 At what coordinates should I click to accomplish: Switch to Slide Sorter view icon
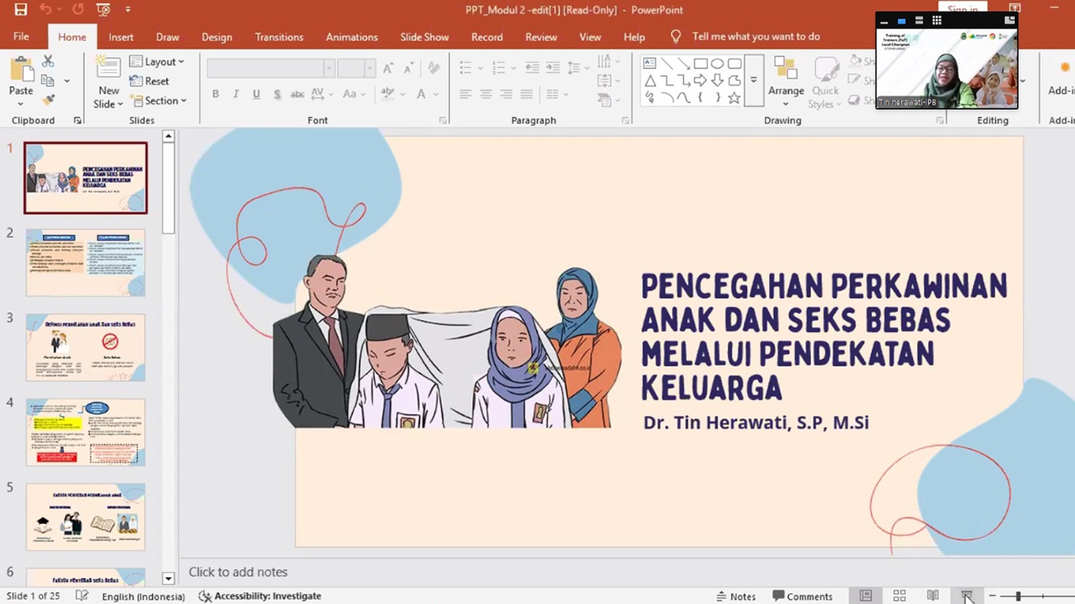tap(899, 596)
